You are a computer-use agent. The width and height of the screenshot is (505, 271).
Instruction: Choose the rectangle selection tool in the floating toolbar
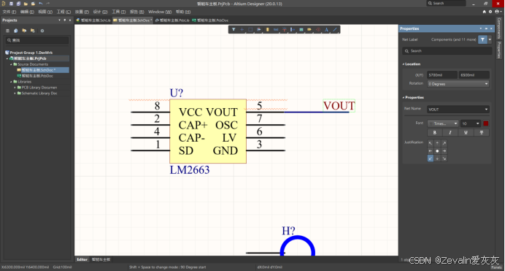tap(250, 30)
